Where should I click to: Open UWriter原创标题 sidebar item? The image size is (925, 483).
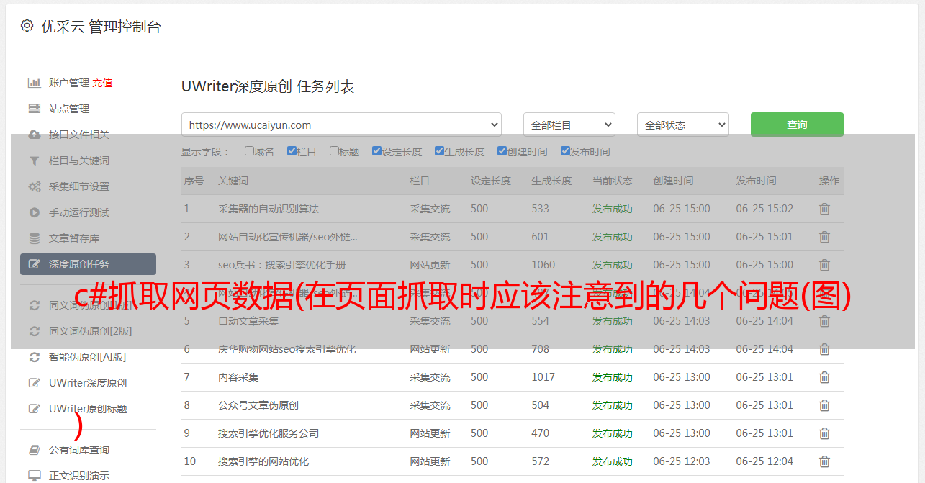pos(88,409)
